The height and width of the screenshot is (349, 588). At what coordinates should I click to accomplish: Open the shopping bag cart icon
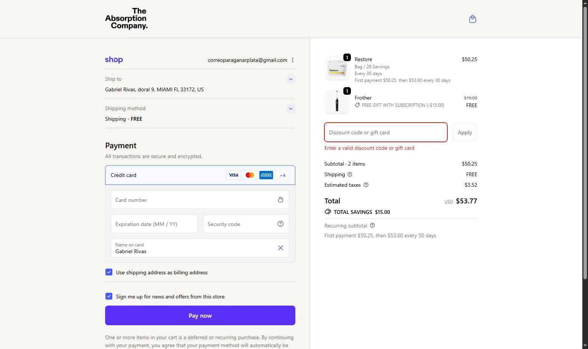[x=472, y=19]
